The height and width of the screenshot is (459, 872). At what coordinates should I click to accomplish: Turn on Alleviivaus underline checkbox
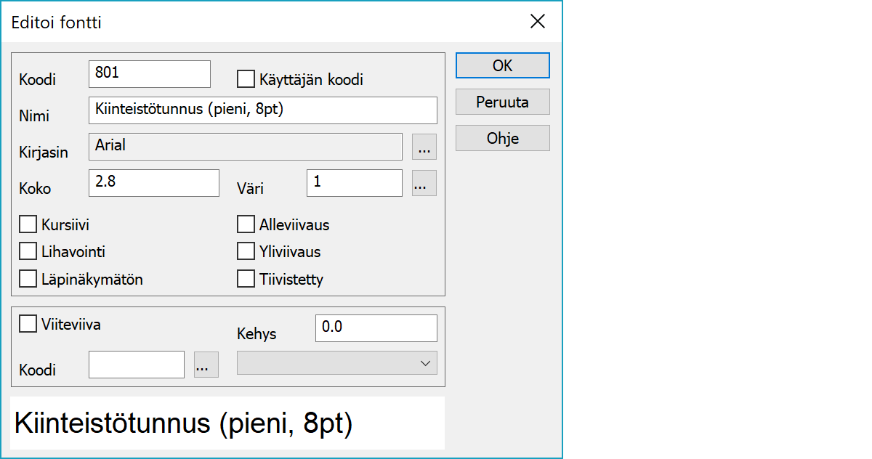[246, 224]
